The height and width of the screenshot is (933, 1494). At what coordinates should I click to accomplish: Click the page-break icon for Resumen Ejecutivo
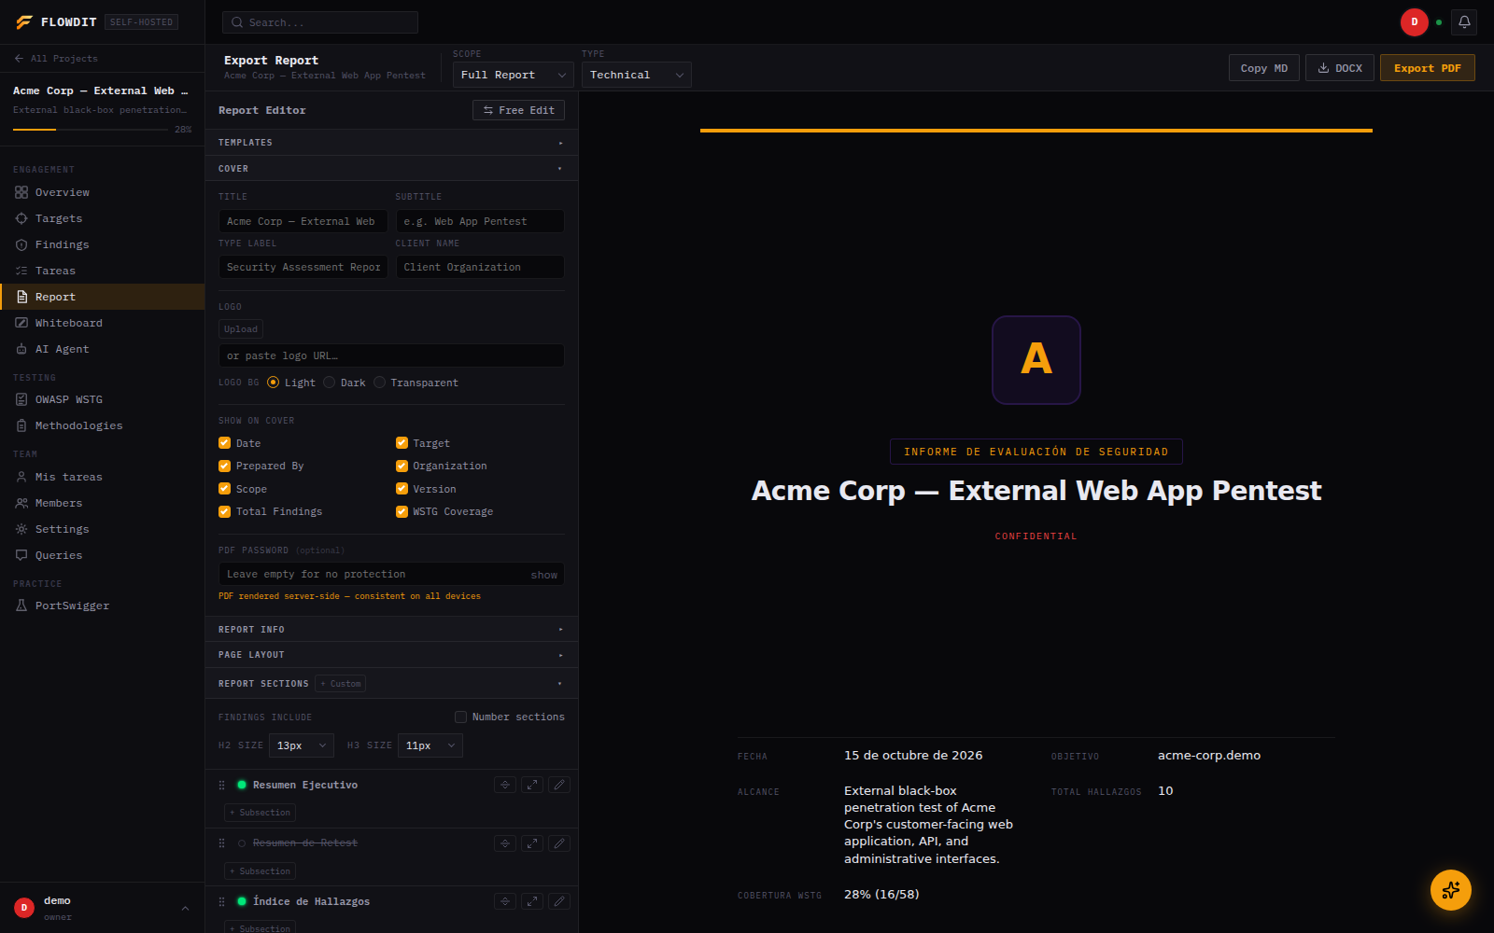(x=505, y=785)
